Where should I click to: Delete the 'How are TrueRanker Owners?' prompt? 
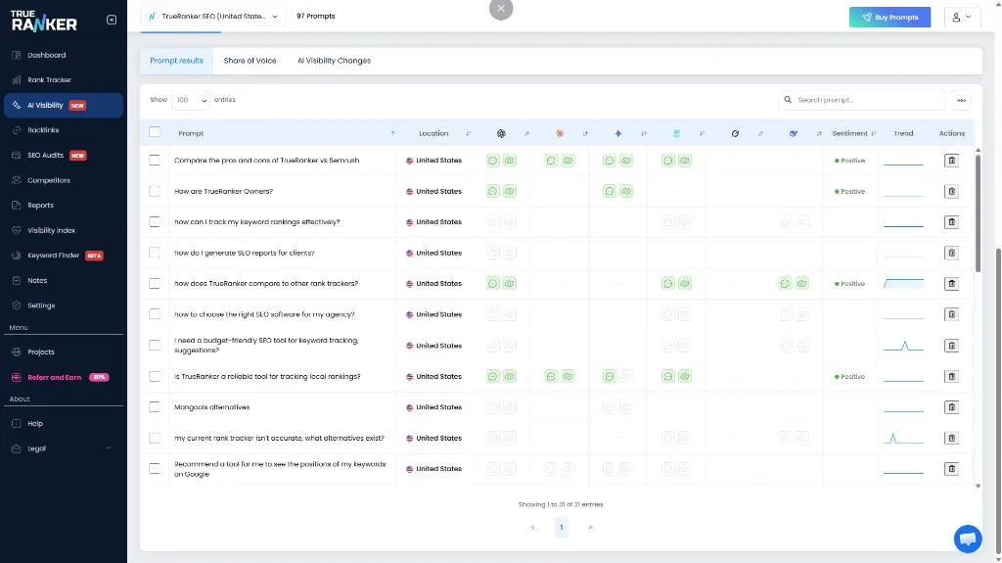click(951, 191)
